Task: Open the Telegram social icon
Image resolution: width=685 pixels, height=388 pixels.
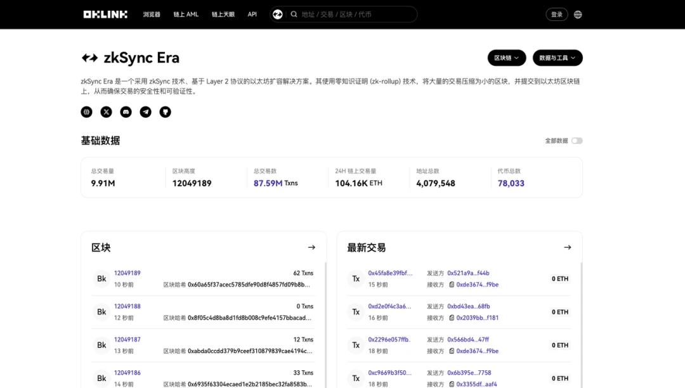Action: click(x=146, y=112)
